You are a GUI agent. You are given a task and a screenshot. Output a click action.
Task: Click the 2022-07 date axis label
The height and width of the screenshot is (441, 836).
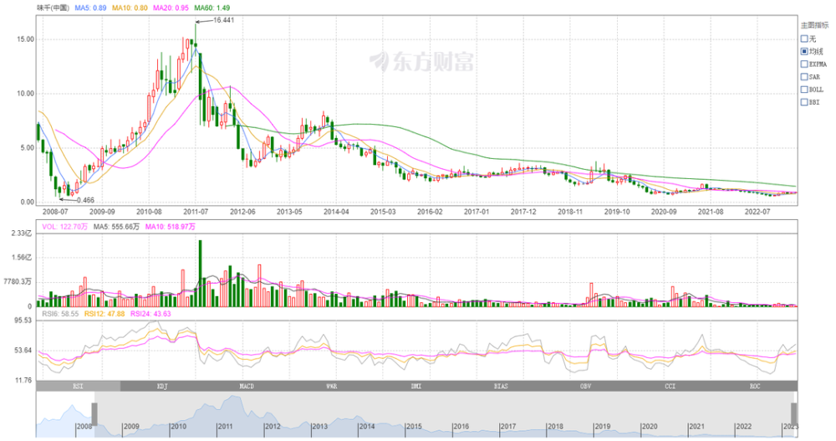(757, 212)
